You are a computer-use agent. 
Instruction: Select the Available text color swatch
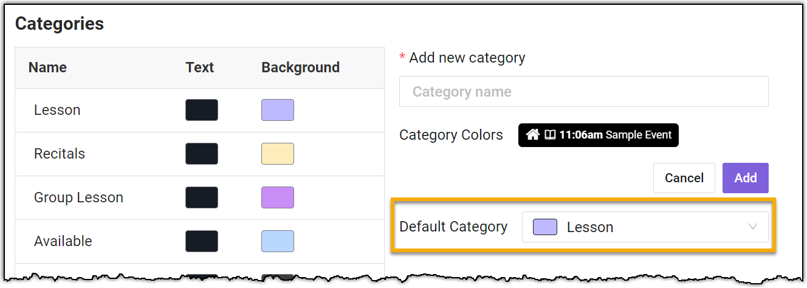click(202, 241)
